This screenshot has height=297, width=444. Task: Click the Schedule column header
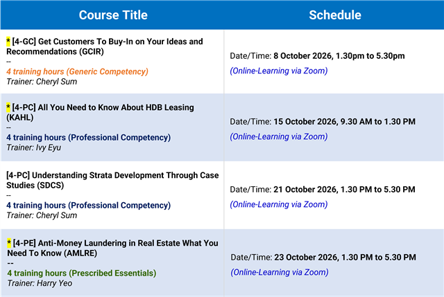(335, 15)
